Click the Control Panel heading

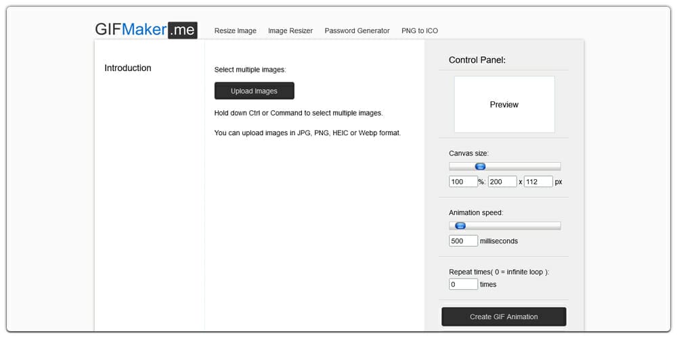(477, 60)
